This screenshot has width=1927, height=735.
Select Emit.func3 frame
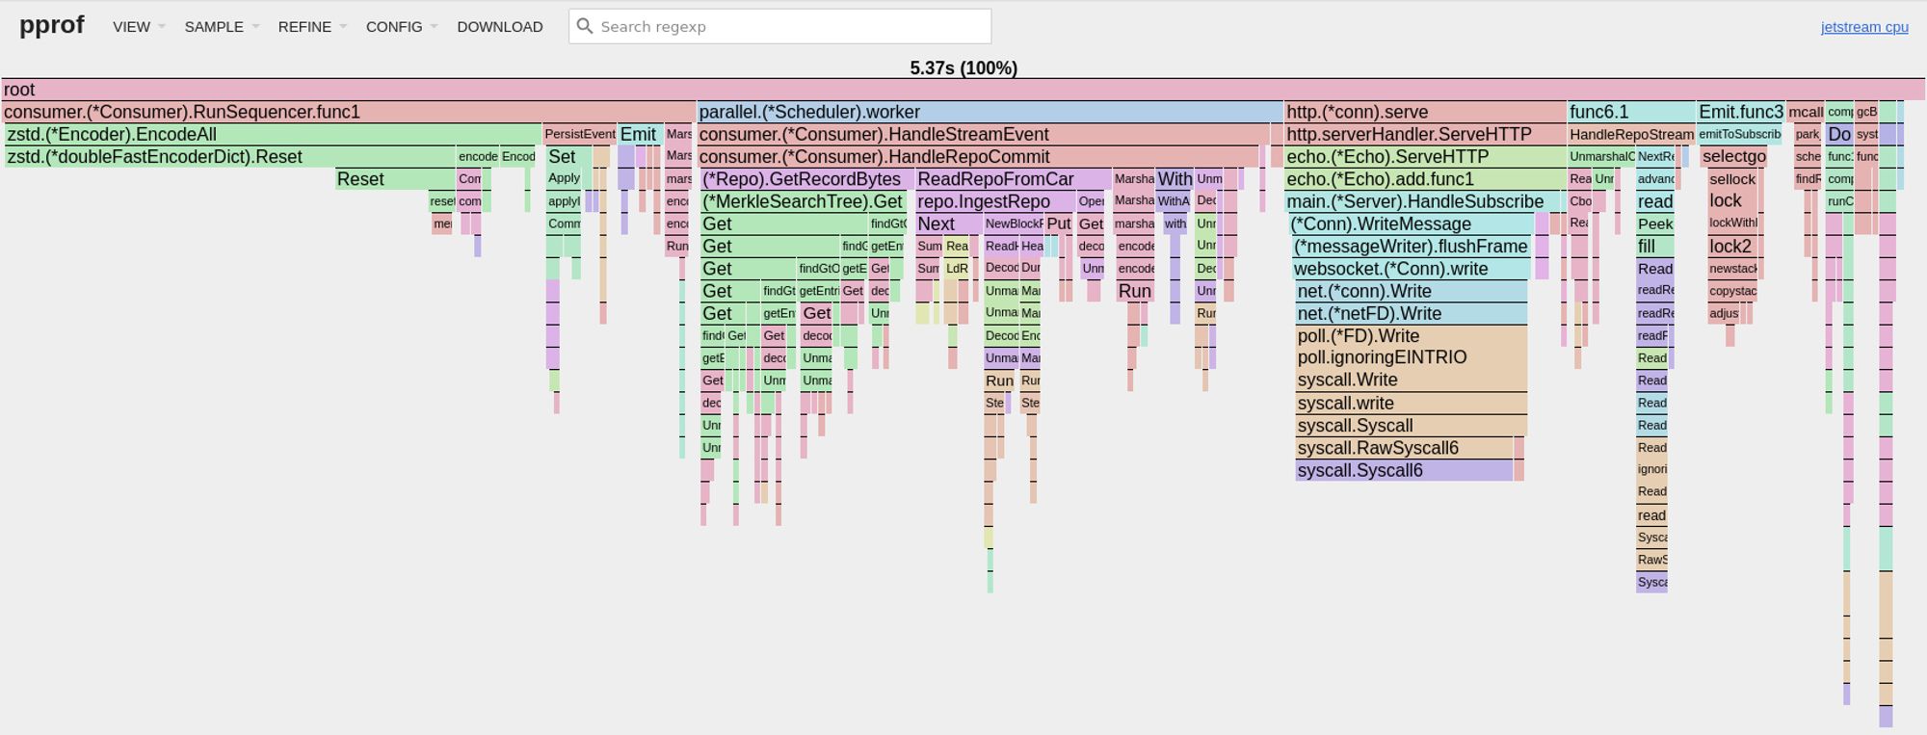click(x=1740, y=112)
